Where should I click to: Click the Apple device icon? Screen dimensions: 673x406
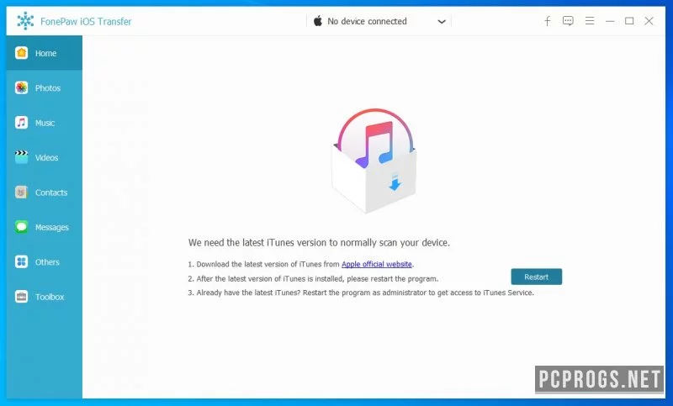[x=318, y=20]
